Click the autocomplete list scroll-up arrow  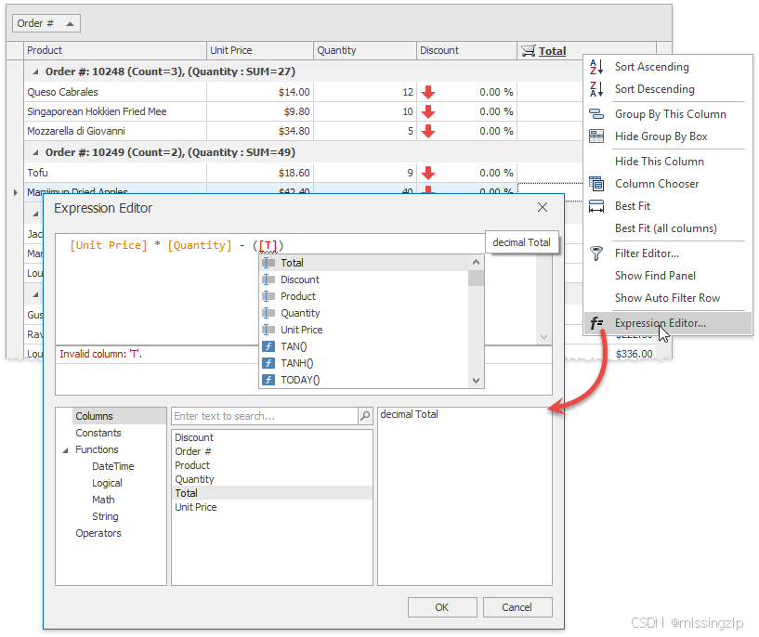[x=476, y=262]
